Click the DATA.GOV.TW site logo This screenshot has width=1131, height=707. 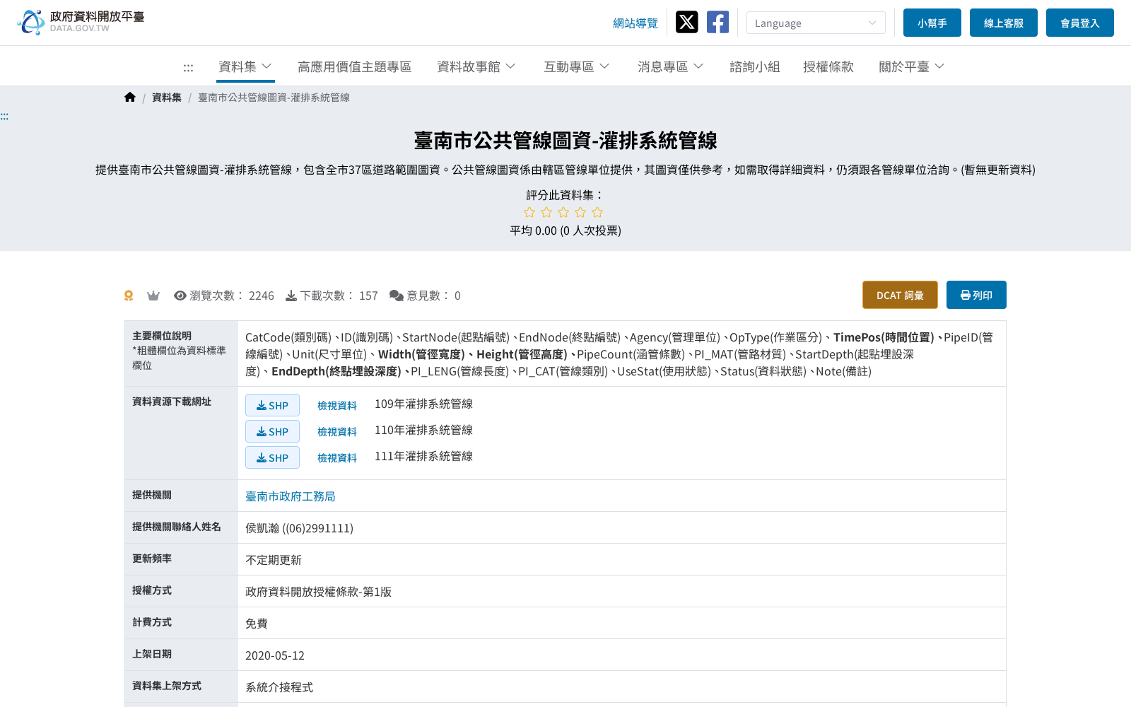point(81,22)
